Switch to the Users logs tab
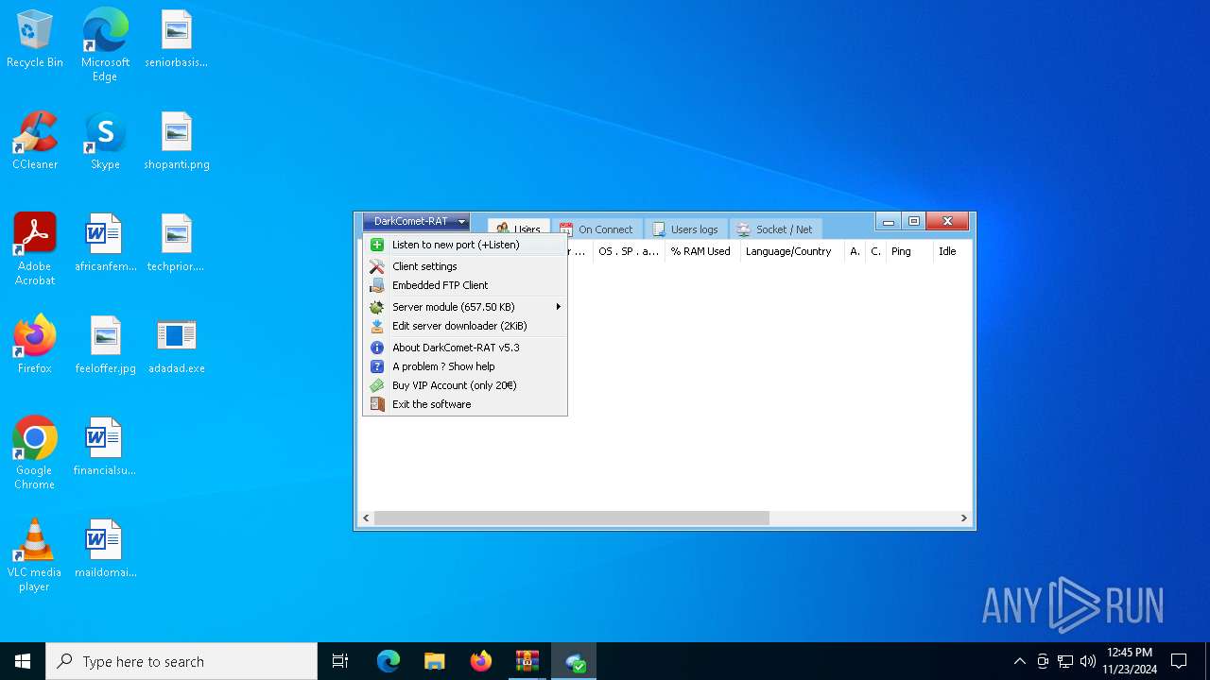This screenshot has height=680, width=1210. 686,229
